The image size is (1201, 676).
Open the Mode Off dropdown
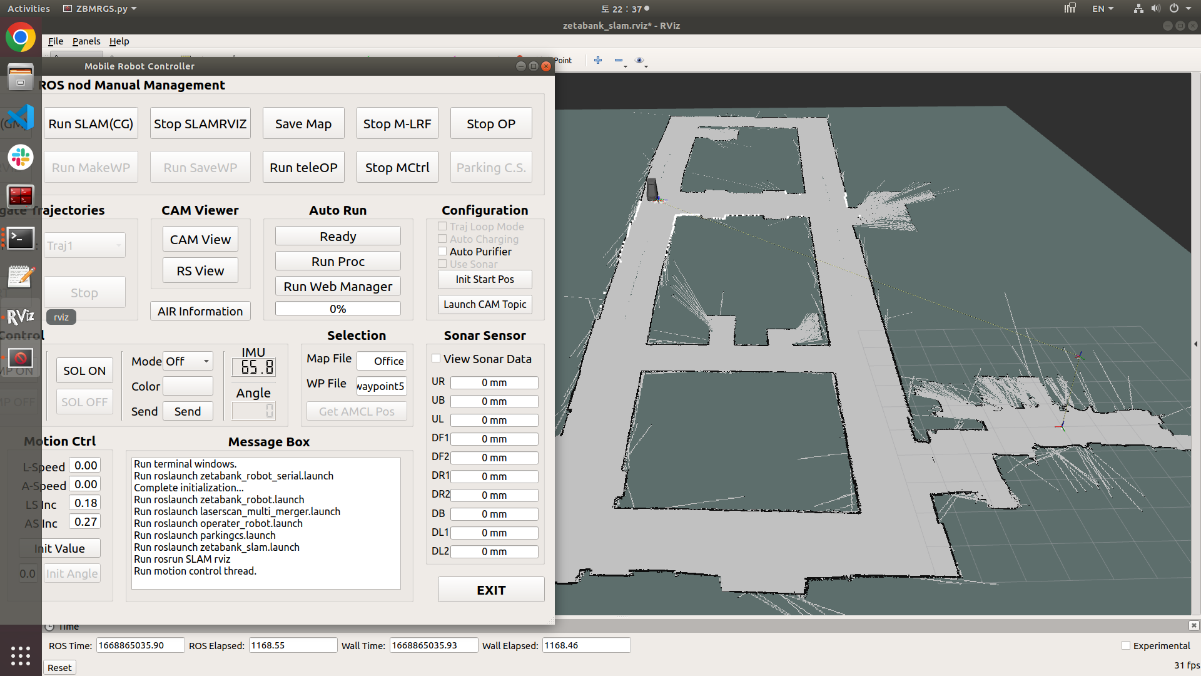[188, 361]
